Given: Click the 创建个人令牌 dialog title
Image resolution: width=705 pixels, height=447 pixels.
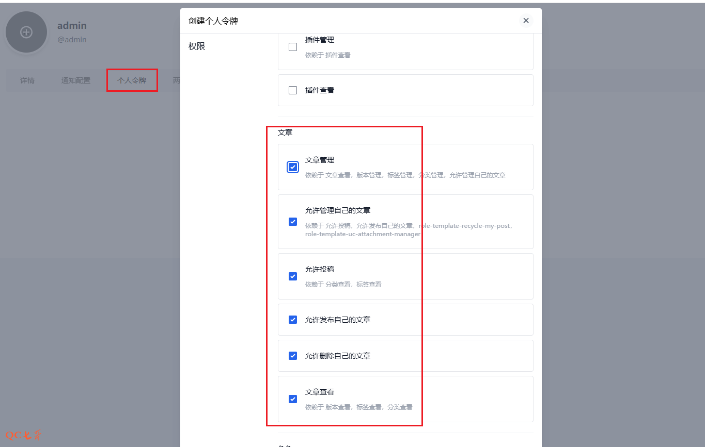Looking at the screenshot, I should pos(213,21).
